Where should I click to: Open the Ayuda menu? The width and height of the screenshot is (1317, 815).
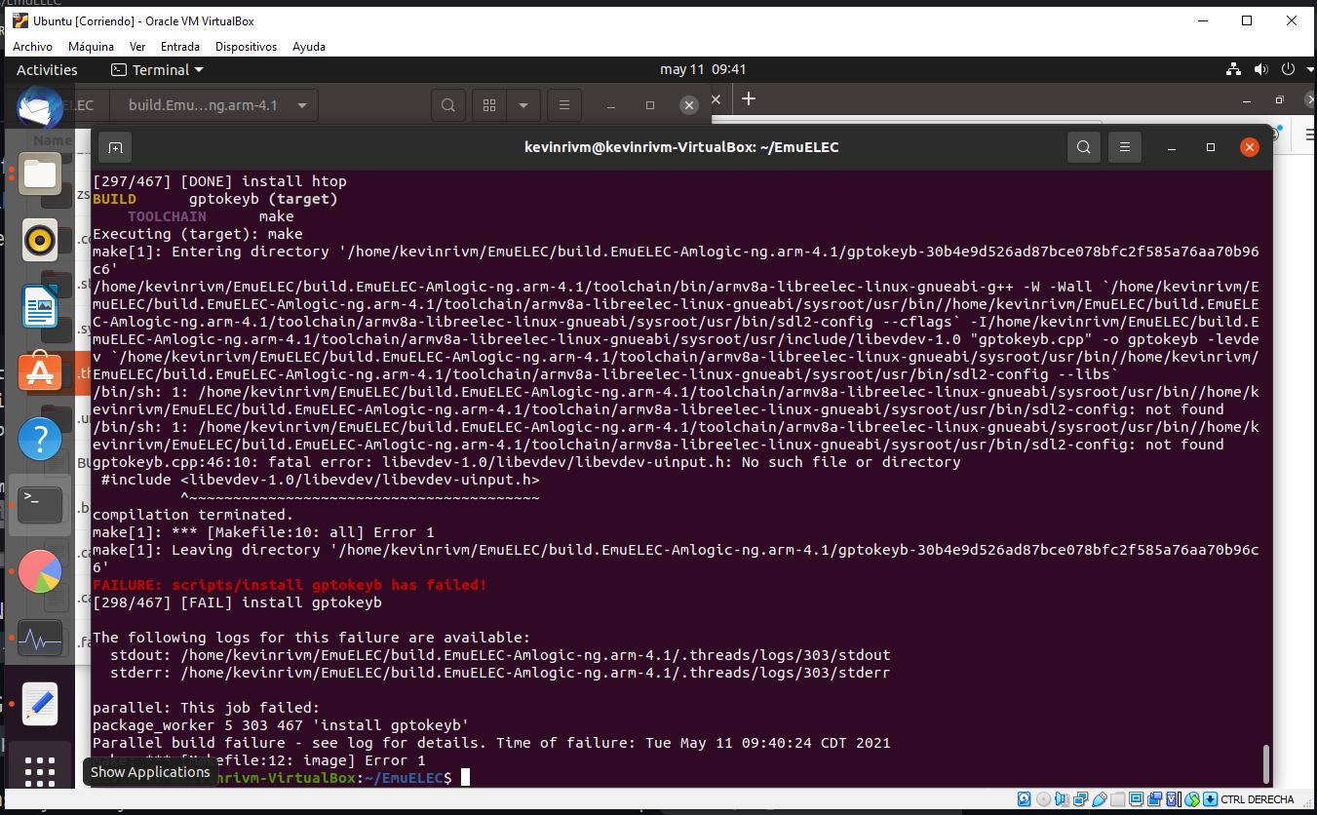(x=309, y=46)
